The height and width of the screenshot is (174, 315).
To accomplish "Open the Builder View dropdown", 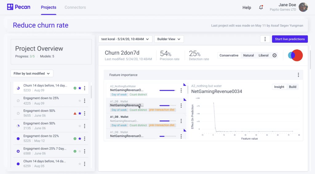I will [169, 39].
